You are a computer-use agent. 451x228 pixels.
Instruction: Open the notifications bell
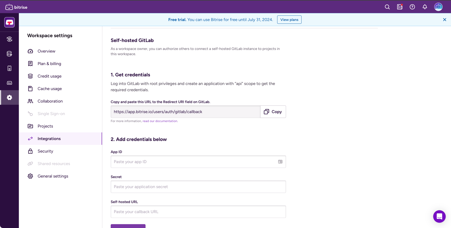coord(425,7)
